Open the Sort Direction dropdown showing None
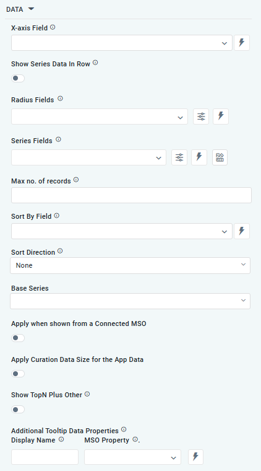This screenshot has width=261, height=471. (130, 265)
